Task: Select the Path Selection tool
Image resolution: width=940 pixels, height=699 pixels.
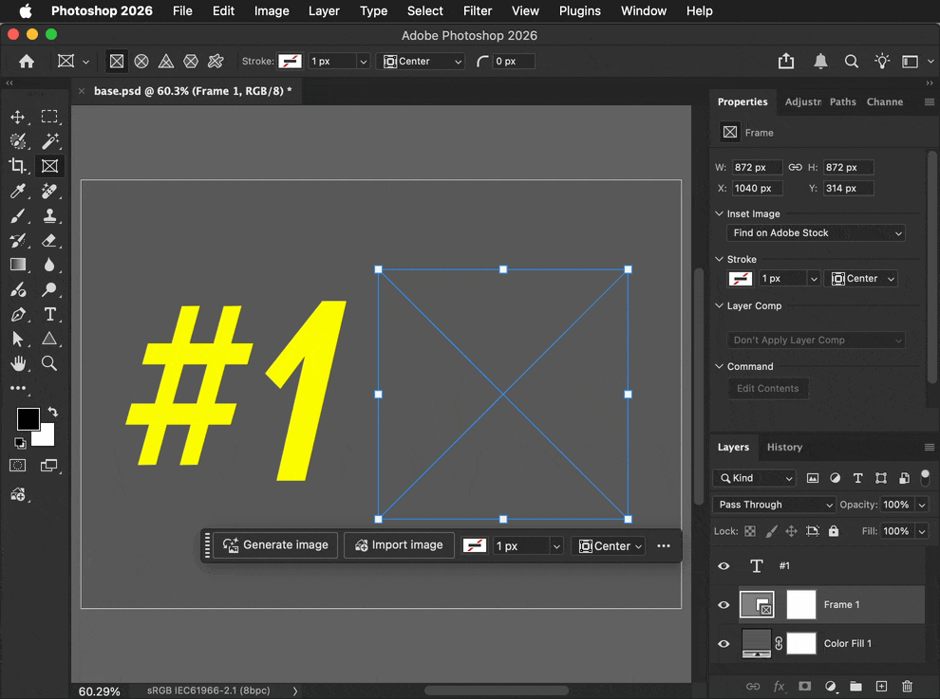Action: pos(17,339)
